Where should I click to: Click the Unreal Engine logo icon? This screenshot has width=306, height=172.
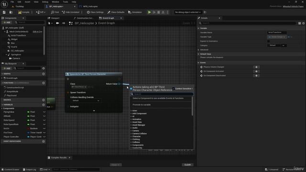tap(4, 4)
